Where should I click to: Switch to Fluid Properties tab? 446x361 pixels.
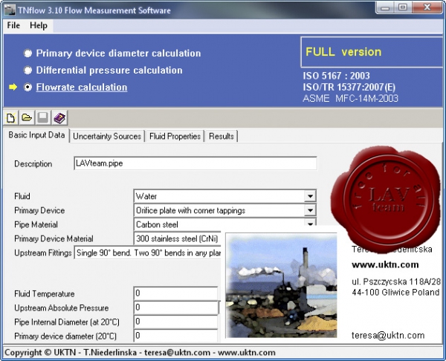[175, 136]
